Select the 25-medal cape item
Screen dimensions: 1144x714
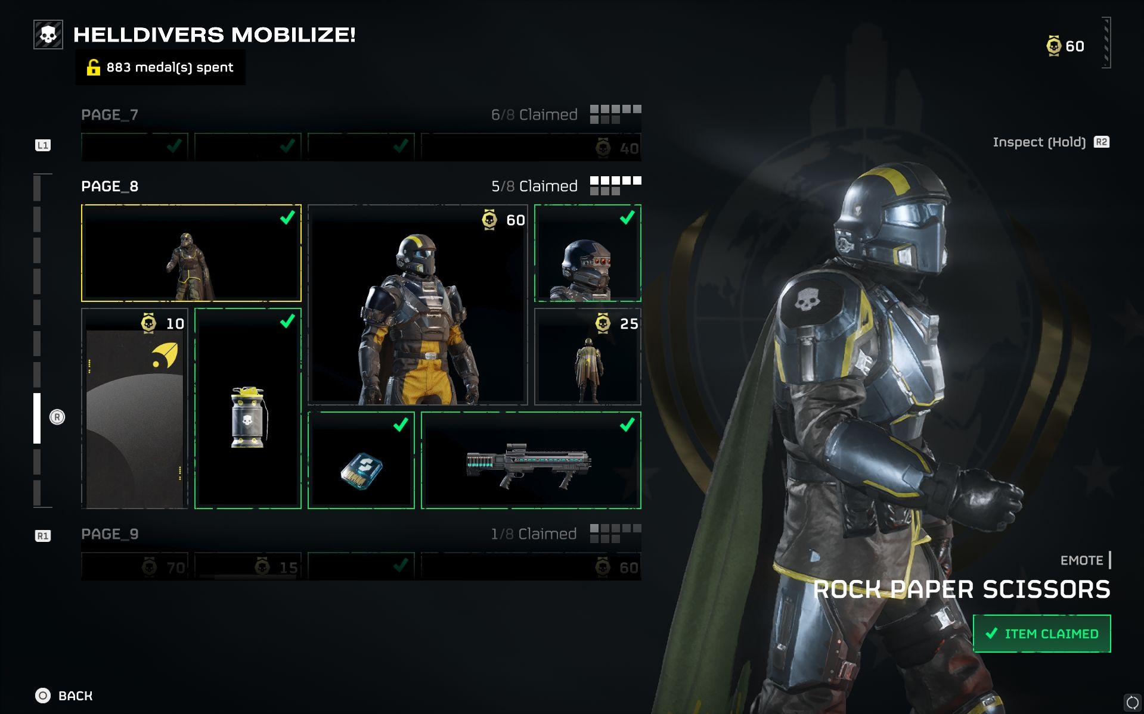pyautogui.click(x=588, y=357)
